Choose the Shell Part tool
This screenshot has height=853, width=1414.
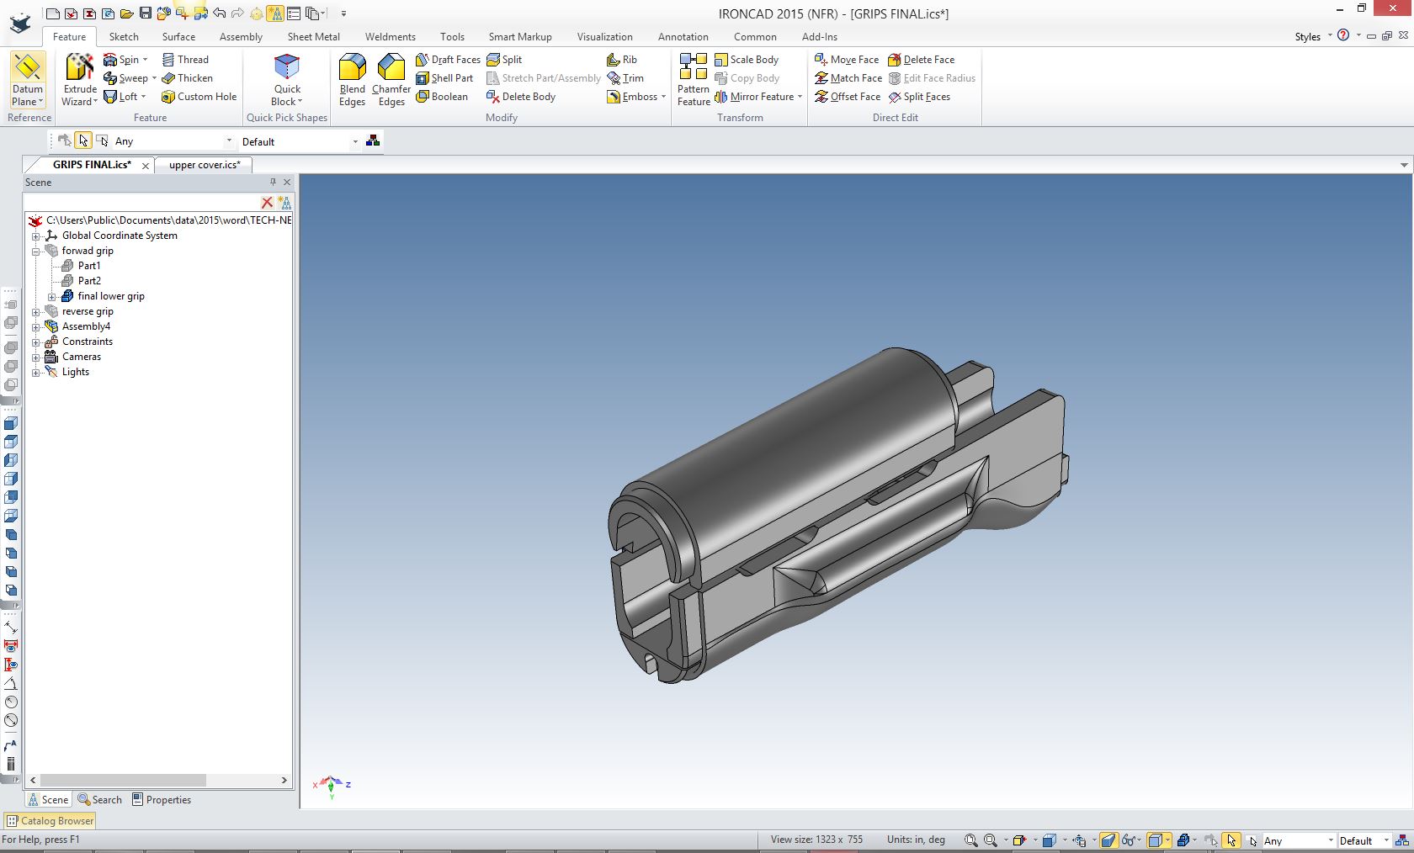pyautogui.click(x=444, y=78)
